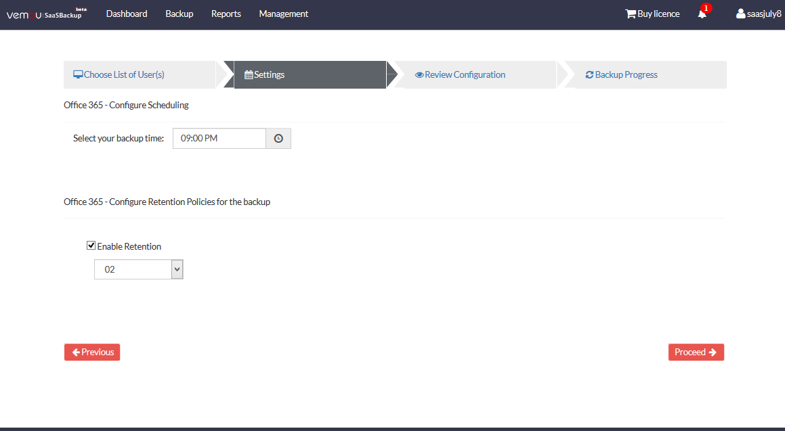Open the Reports menu

[x=226, y=14]
